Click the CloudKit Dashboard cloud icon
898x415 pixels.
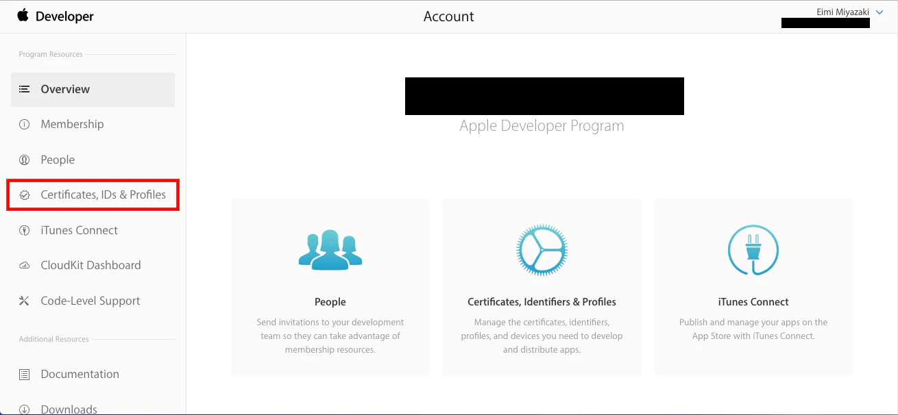(24, 266)
